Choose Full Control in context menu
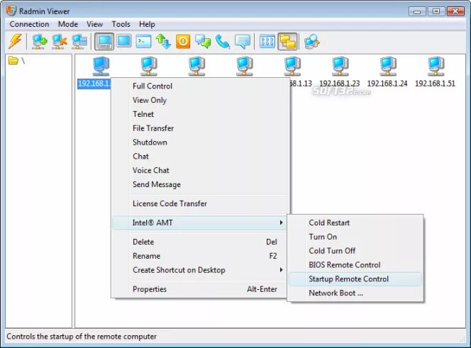 [x=201, y=86]
